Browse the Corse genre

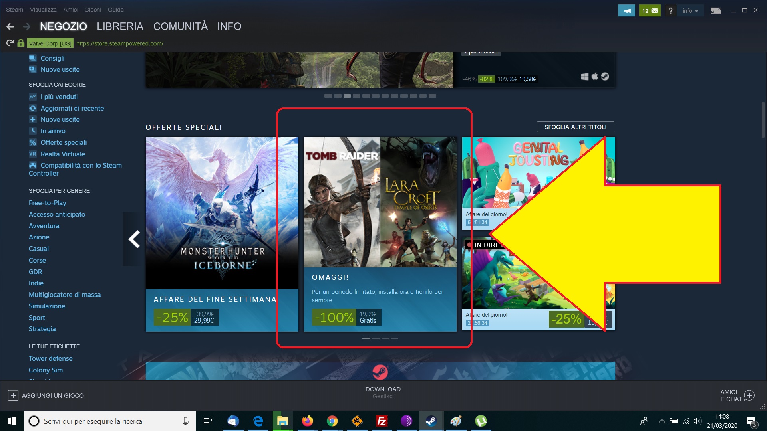37,260
